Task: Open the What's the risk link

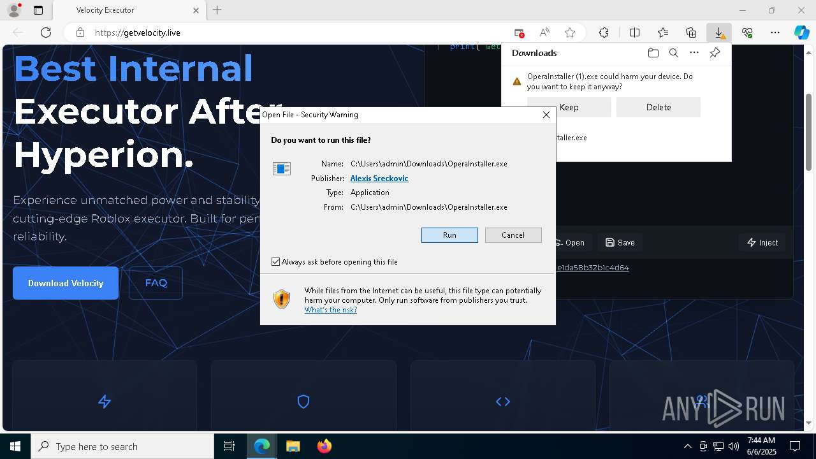Action: 331,310
